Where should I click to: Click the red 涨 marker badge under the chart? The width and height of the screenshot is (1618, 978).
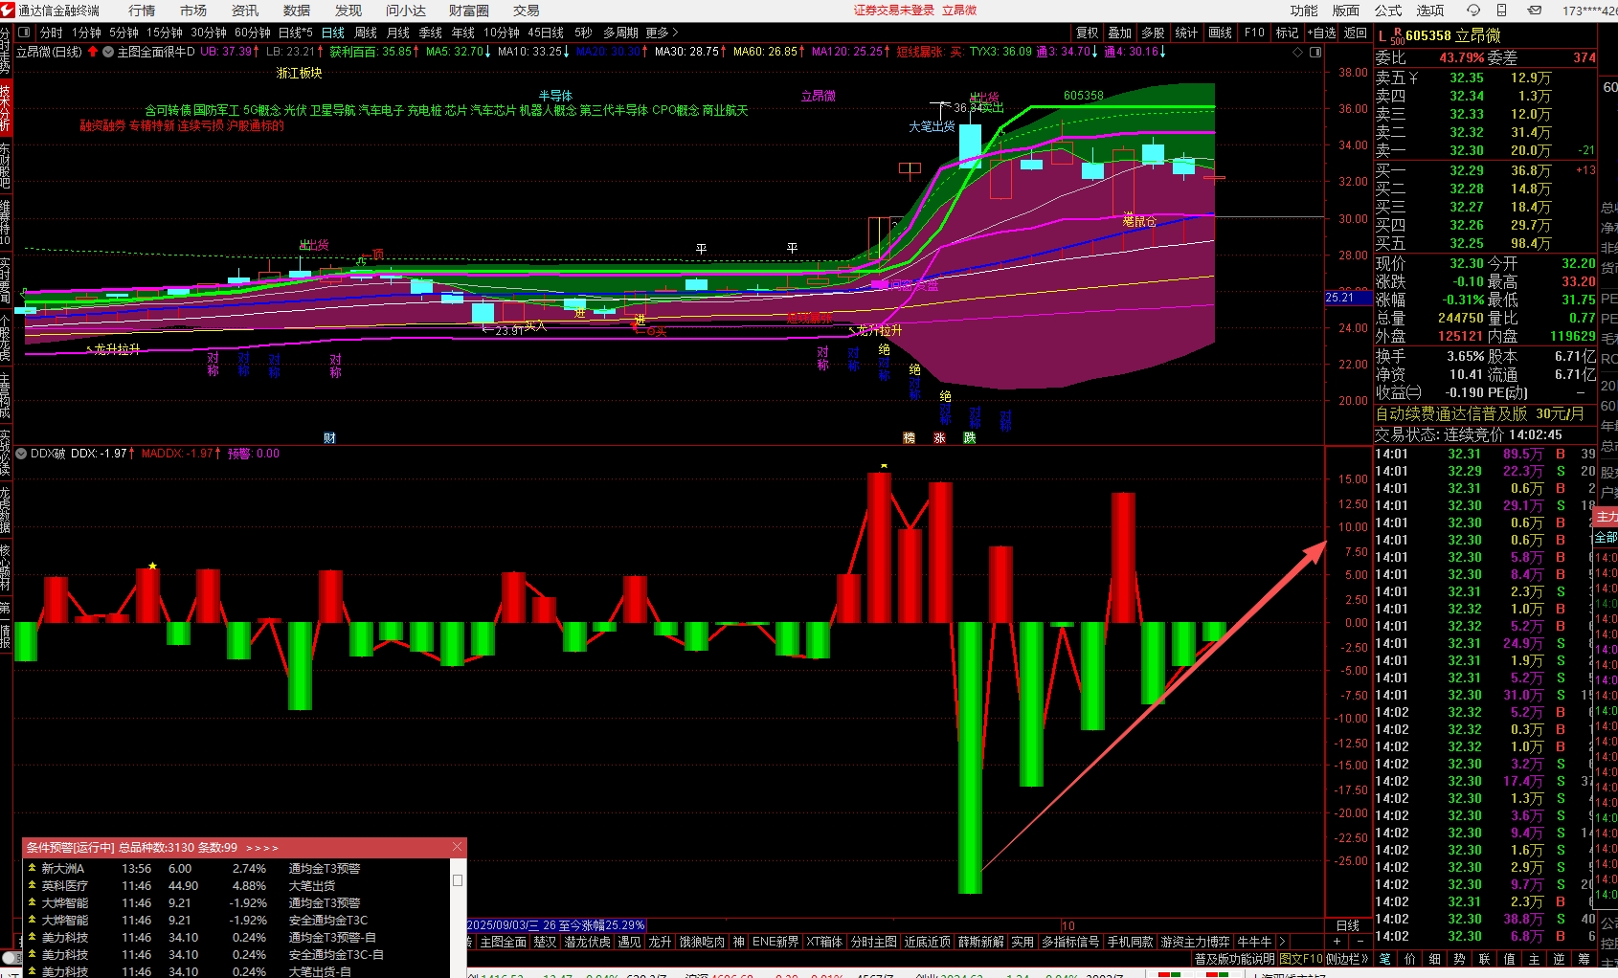[x=939, y=437]
